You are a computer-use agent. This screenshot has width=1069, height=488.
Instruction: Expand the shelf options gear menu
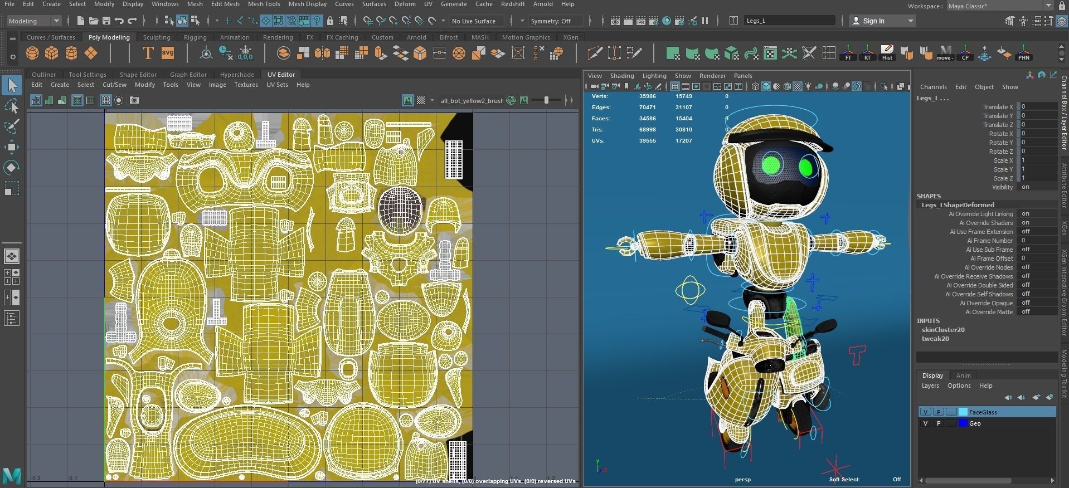pos(12,57)
